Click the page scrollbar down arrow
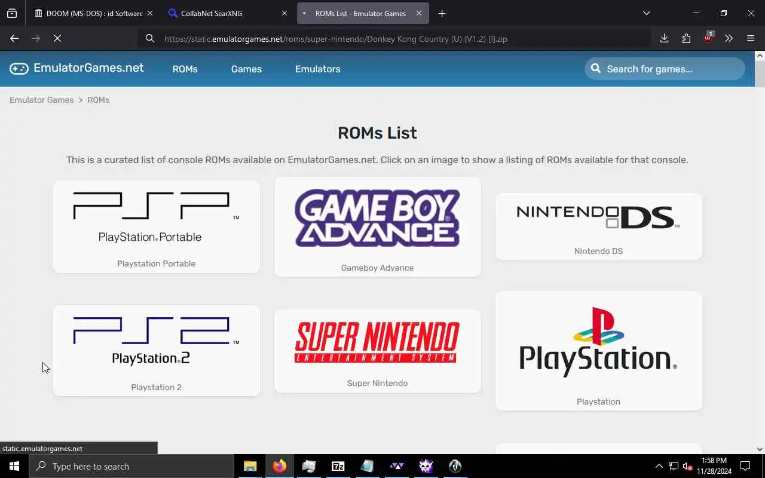 (x=760, y=449)
